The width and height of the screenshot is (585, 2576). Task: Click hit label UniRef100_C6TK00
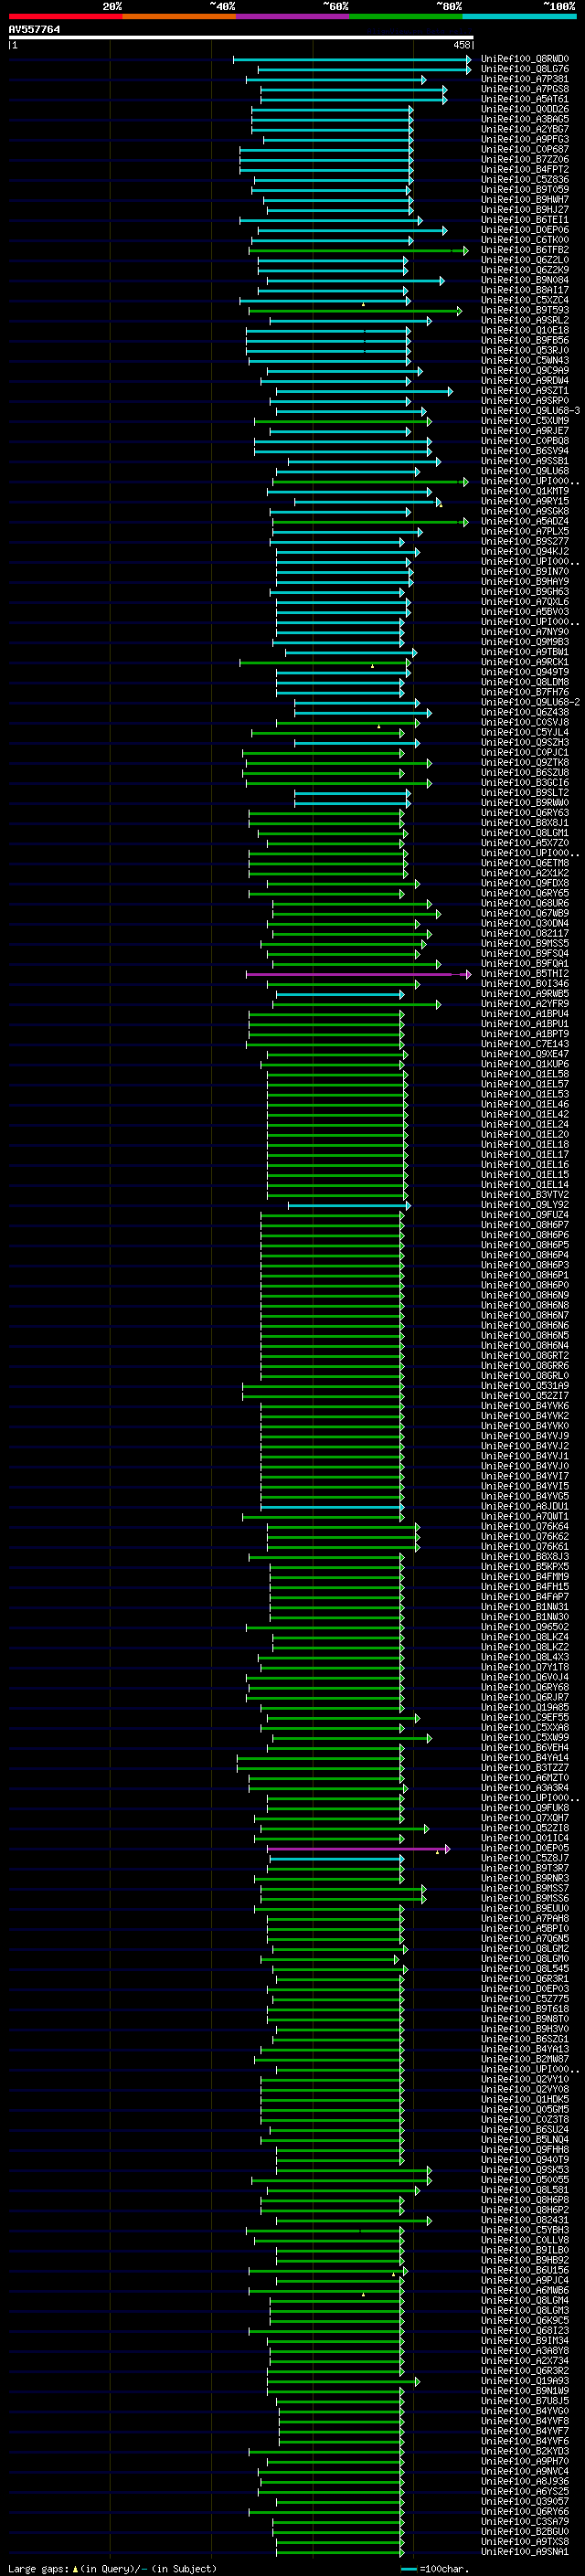coord(525,241)
